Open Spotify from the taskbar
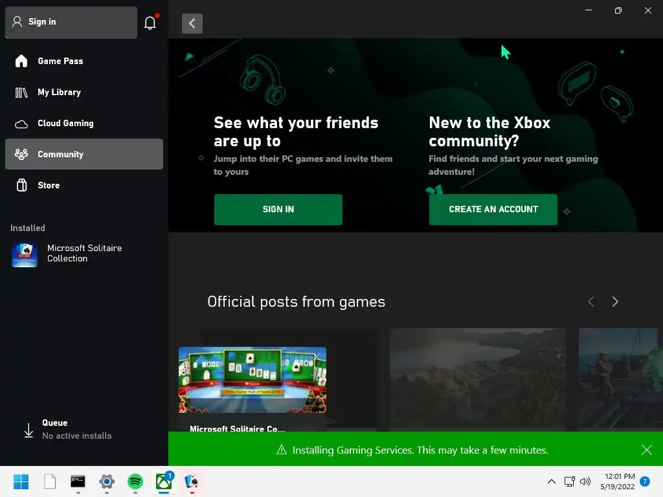The width and height of the screenshot is (663, 497). [x=135, y=481]
